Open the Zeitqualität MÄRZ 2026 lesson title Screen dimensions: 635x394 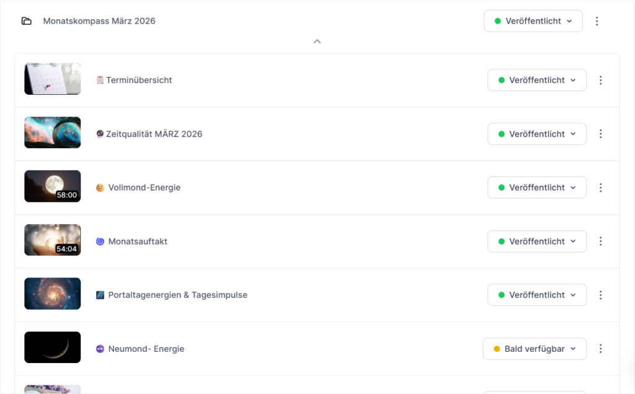pyautogui.click(x=154, y=134)
